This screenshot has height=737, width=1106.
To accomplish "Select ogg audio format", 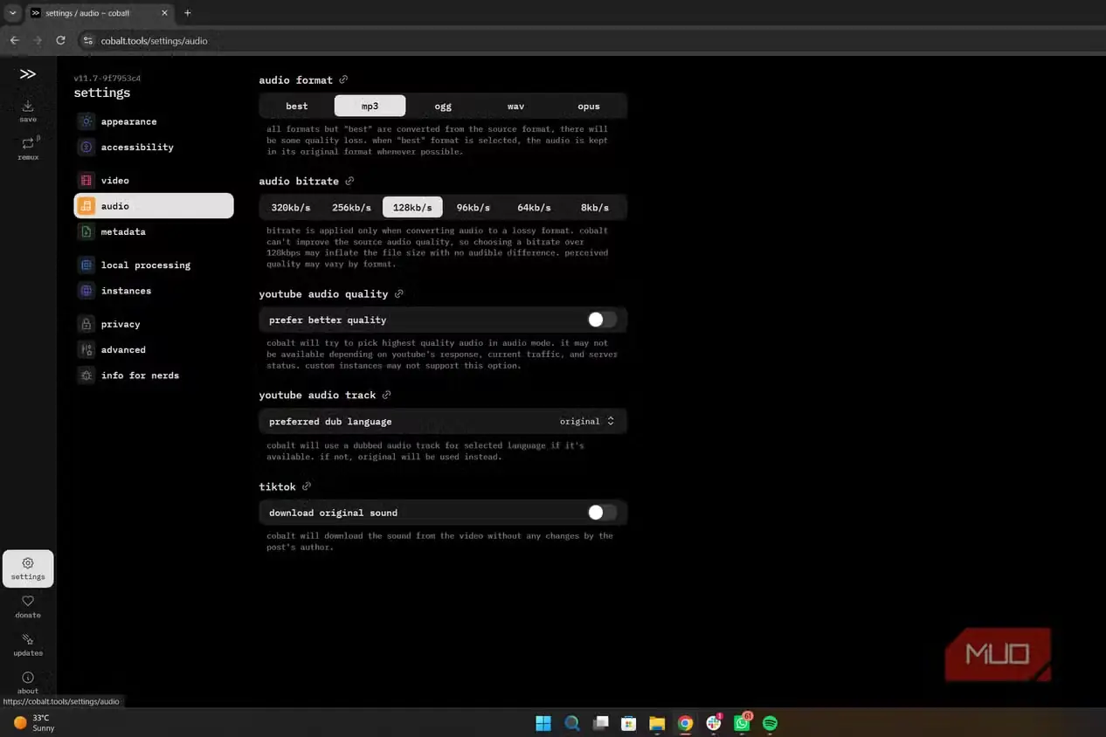I will click(x=443, y=106).
